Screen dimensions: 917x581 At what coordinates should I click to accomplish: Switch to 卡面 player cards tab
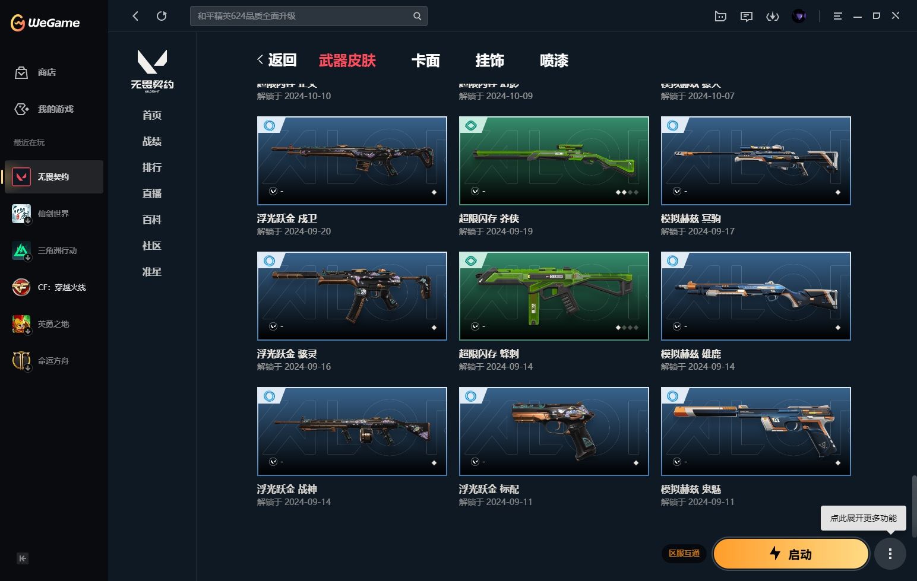click(x=426, y=61)
